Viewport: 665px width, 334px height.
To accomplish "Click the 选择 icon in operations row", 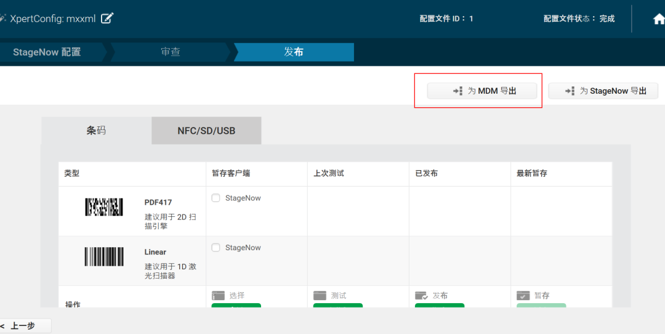I will click(x=218, y=296).
